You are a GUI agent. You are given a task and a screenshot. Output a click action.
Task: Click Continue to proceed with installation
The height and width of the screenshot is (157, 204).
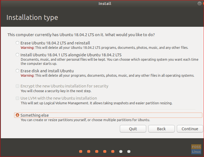[190, 129]
